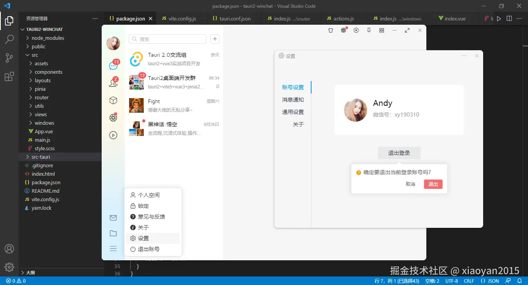Viewport: 528px width, 285px height.
Task: Click the grid layout icon in chat titlebar
Action: click(381, 30)
